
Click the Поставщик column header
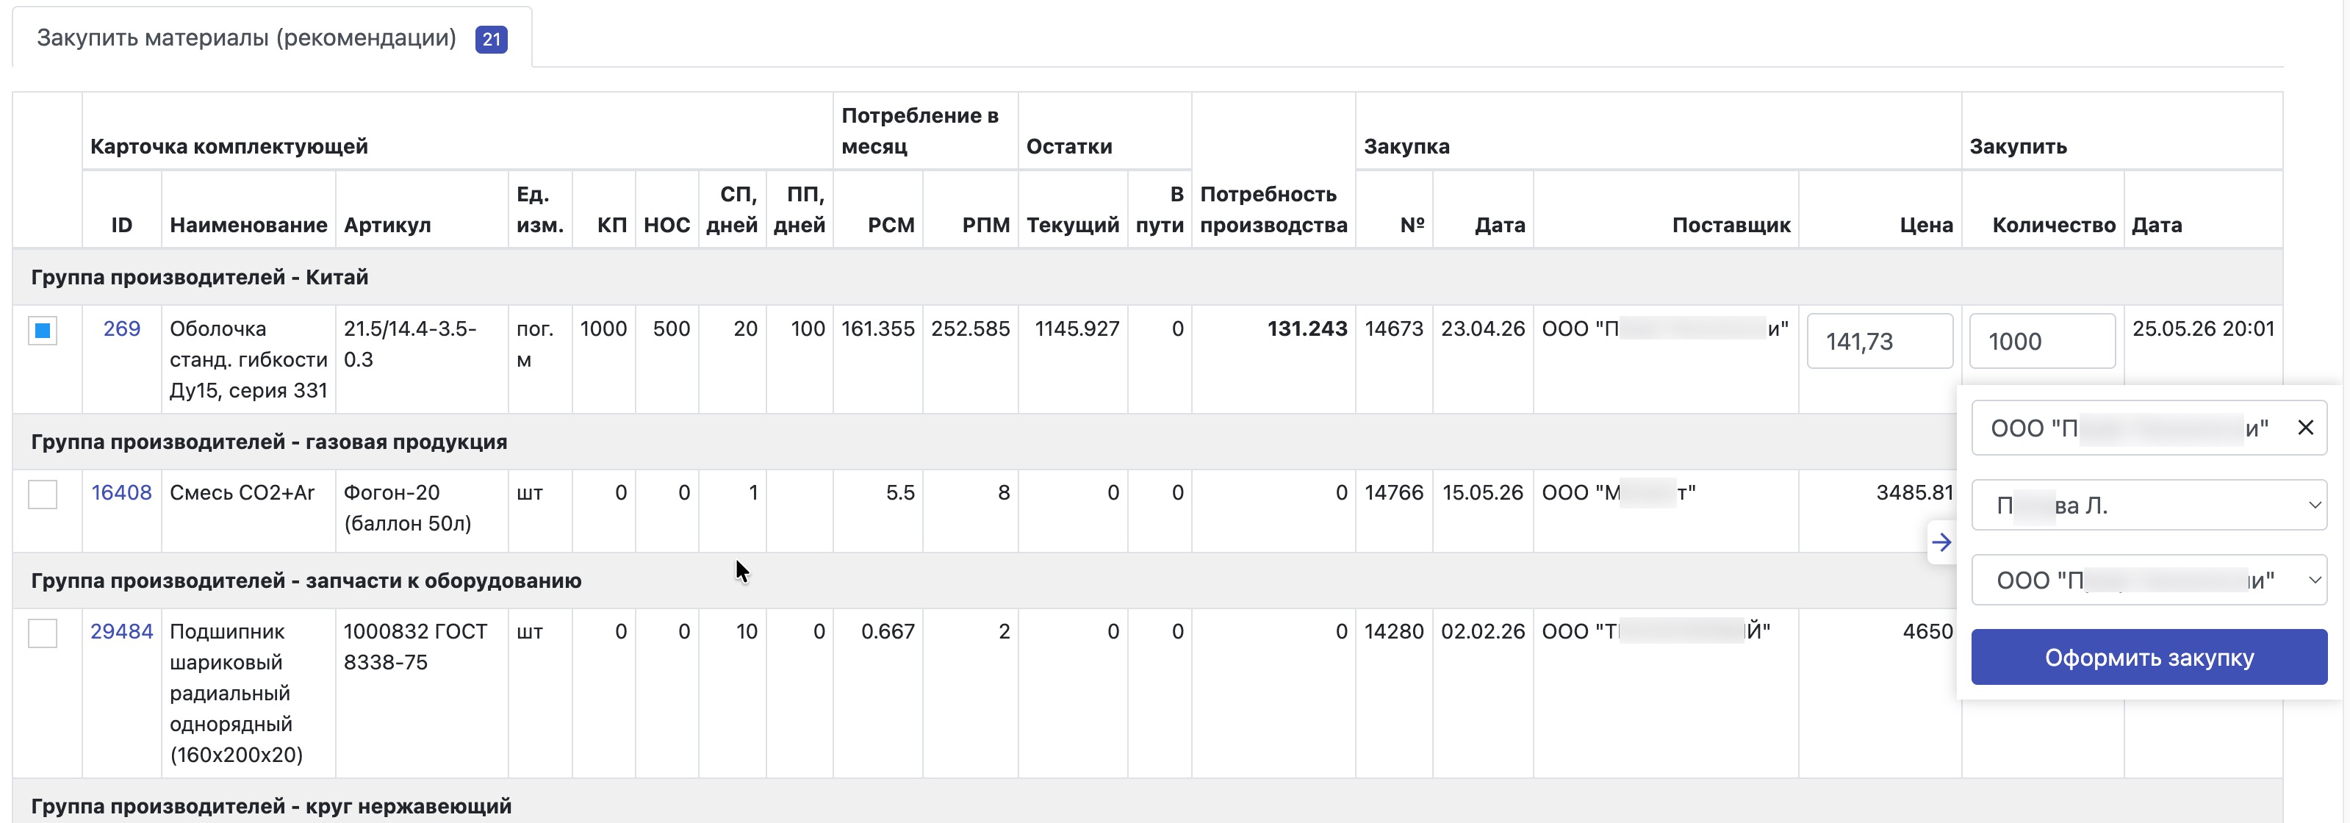coord(1731,224)
